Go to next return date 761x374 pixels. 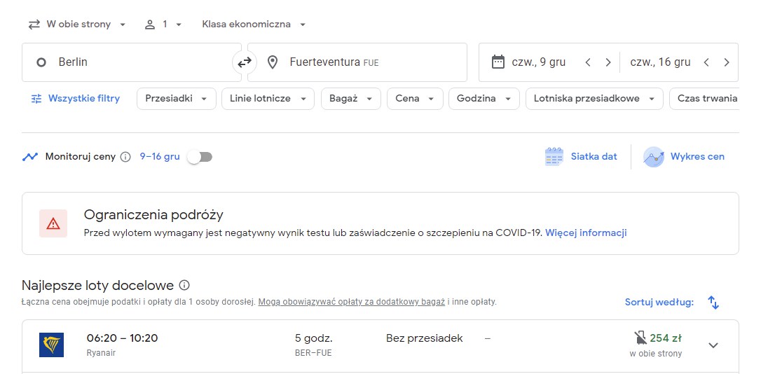coord(727,62)
